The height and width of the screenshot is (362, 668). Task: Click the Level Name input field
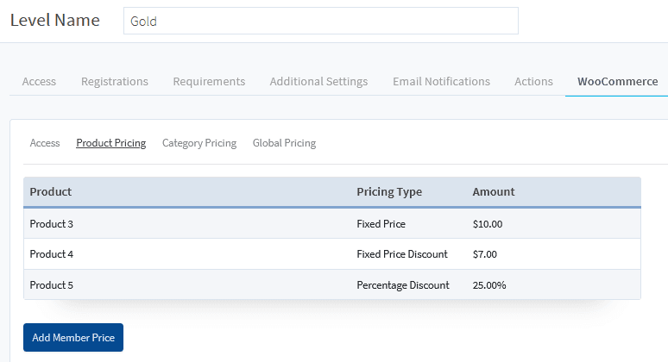click(320, 21)
